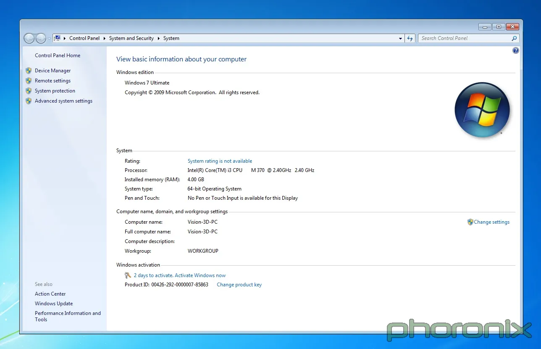Image resolution: width=541 pixels, height=349 pixels.
Task: Click the shield icon beside Device Manager
Action: (29, 71)
